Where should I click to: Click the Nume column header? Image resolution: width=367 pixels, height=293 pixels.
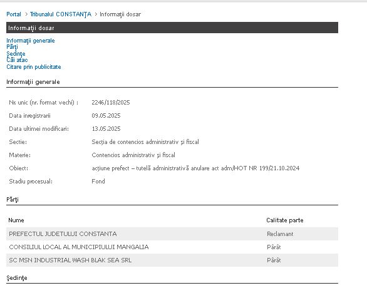click(16, 220)
